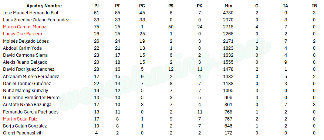Select Fernando García Puchades' name
This screenshot has height=140, width=324.
point(31,112)
